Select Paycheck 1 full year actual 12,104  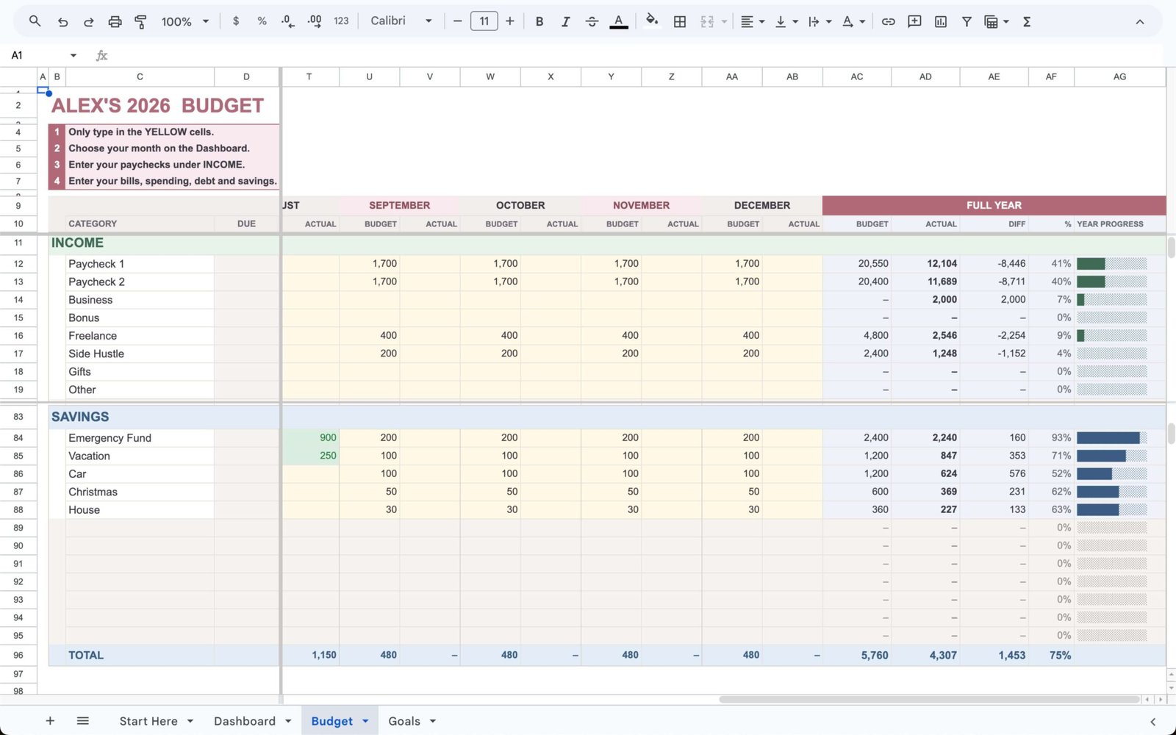tap(925, 263)
